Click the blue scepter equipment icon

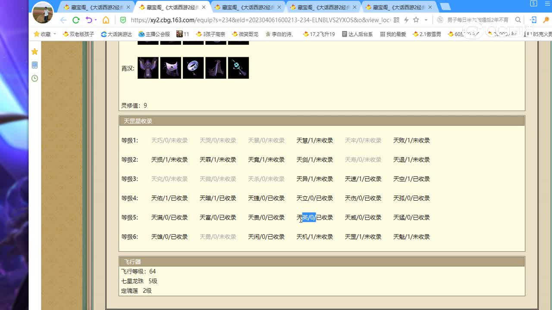[238, 68]
